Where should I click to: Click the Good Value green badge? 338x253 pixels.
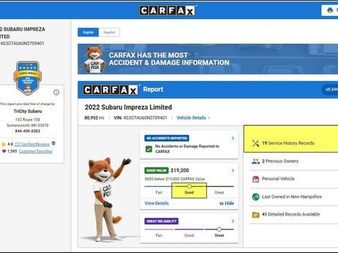pos(157,170)
